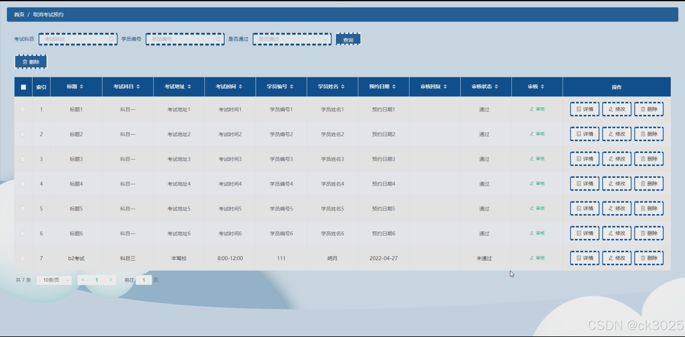Screen dimensions: 685x337
Task: Click search icon in 考试科目 field
Action: 111,39
